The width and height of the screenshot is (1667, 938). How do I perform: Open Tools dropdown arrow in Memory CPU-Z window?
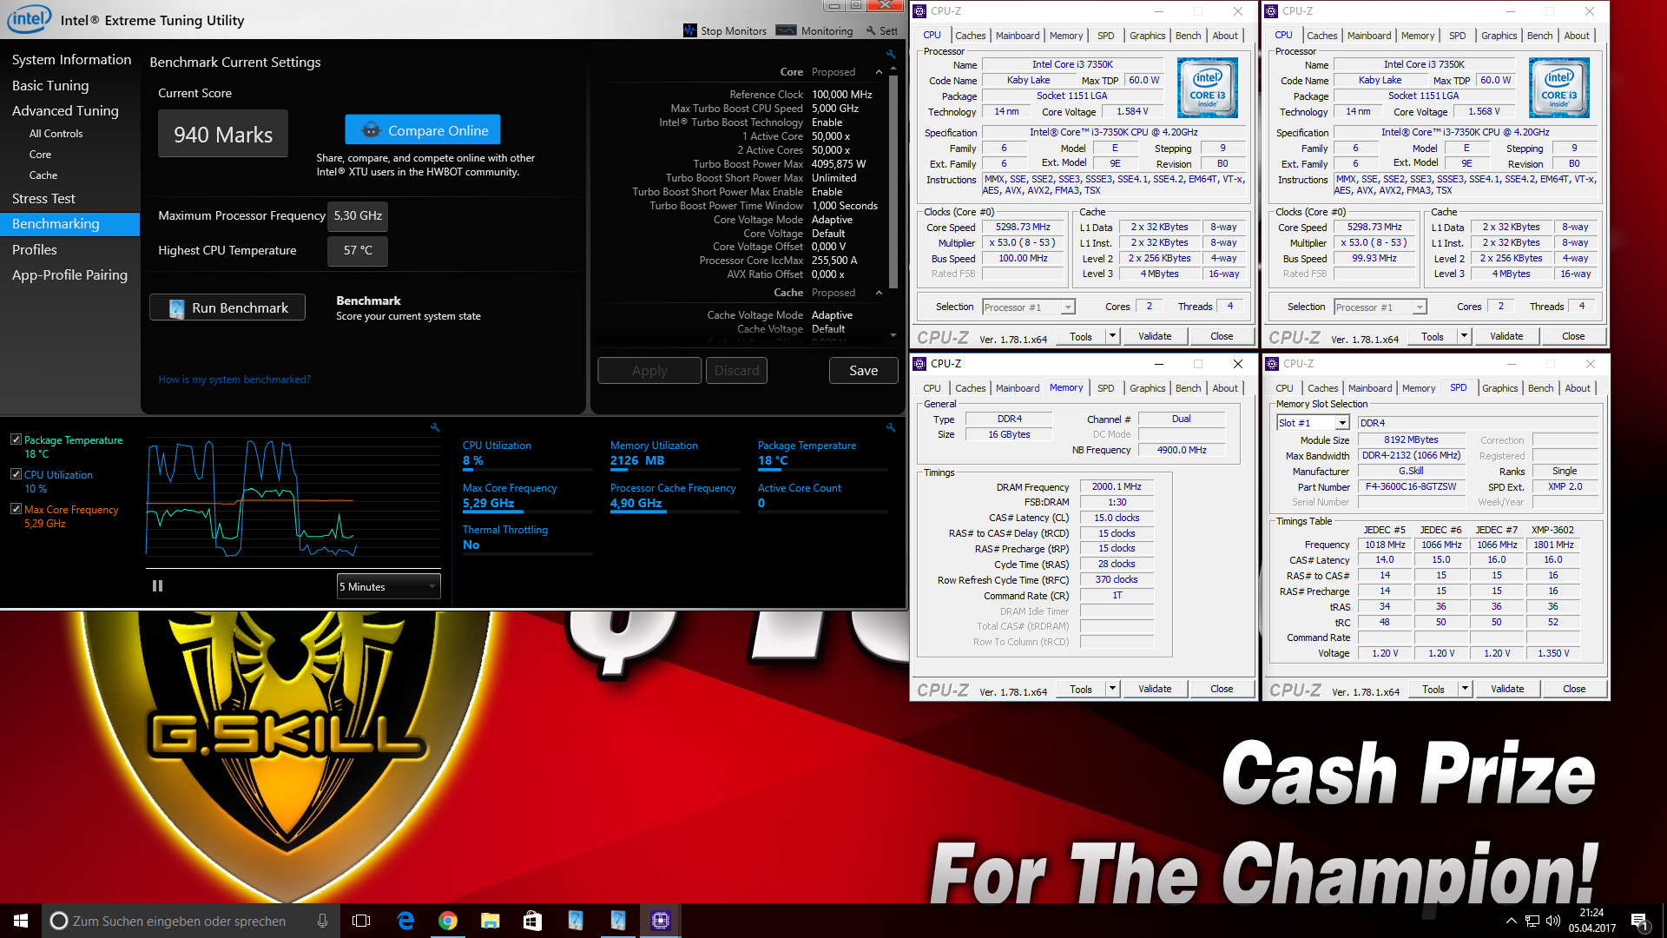pyautogui.click(x=1111, y=689)
